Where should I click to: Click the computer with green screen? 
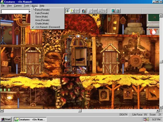(153, 21)
